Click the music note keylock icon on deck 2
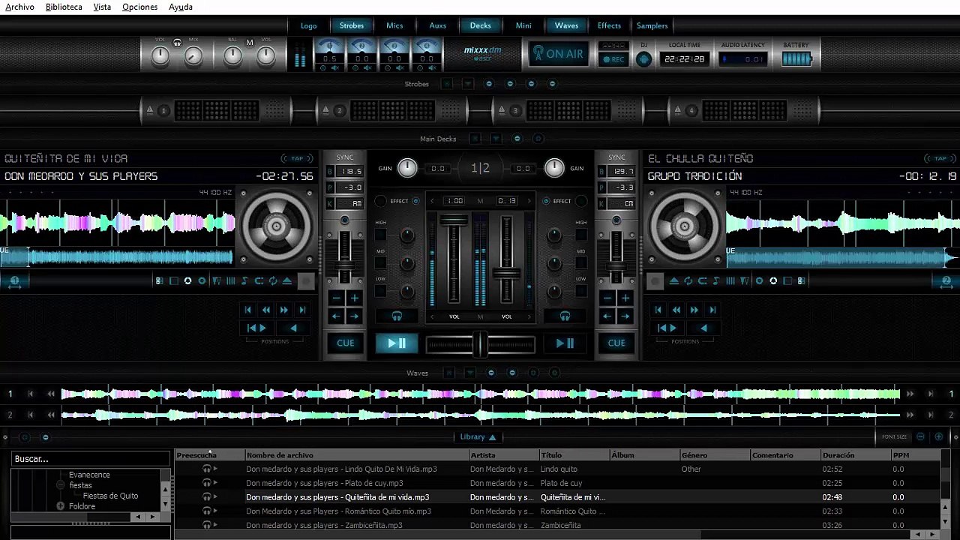This screenshot has width=960, height=540. [716, 281]
